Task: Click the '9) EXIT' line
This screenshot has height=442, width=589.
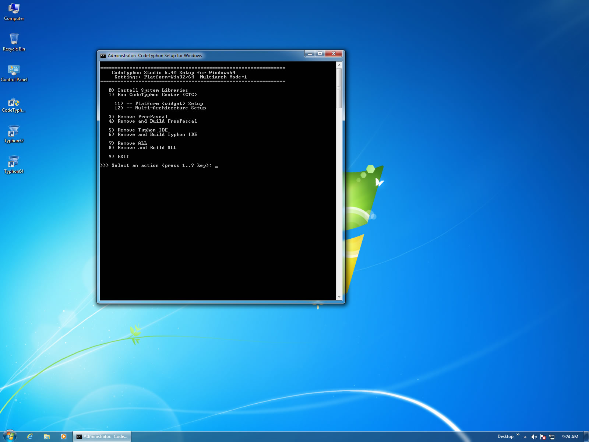Action: pos(119,157)
